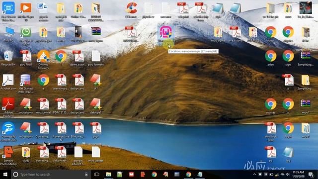
Task: Launch Connectify Hotspot 2017
Action: click(x=8, y=128)
